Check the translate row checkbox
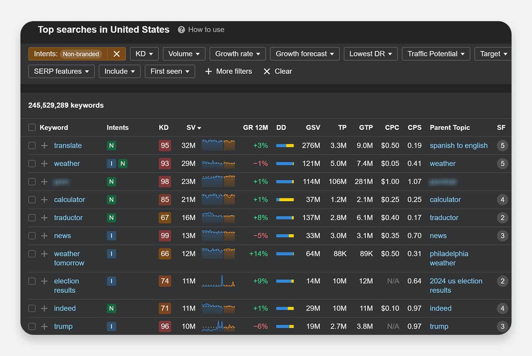This screenshot has width=532, height=356. (32, 145)
